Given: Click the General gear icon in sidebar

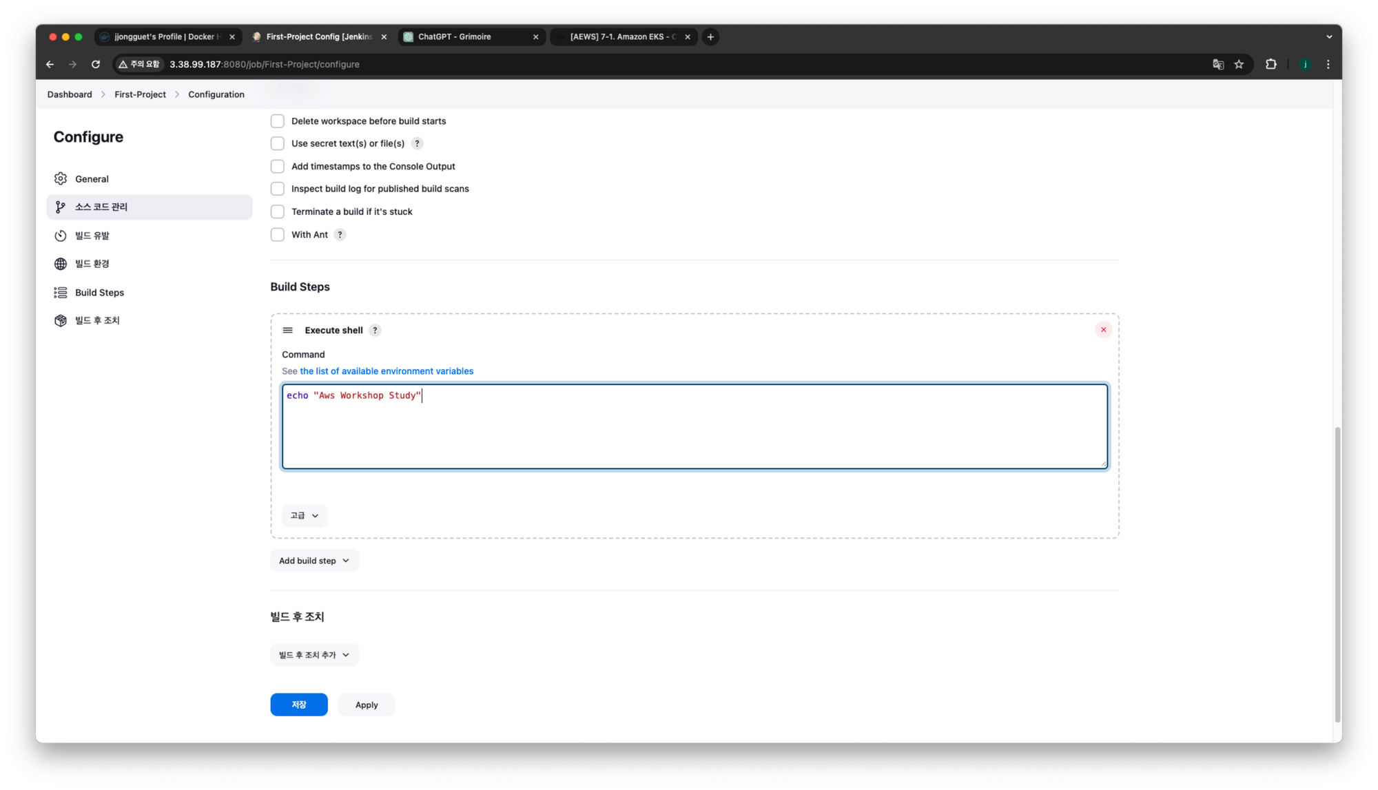Looking at the screenshot, I should pyautogui.click(x=61, y=179).
